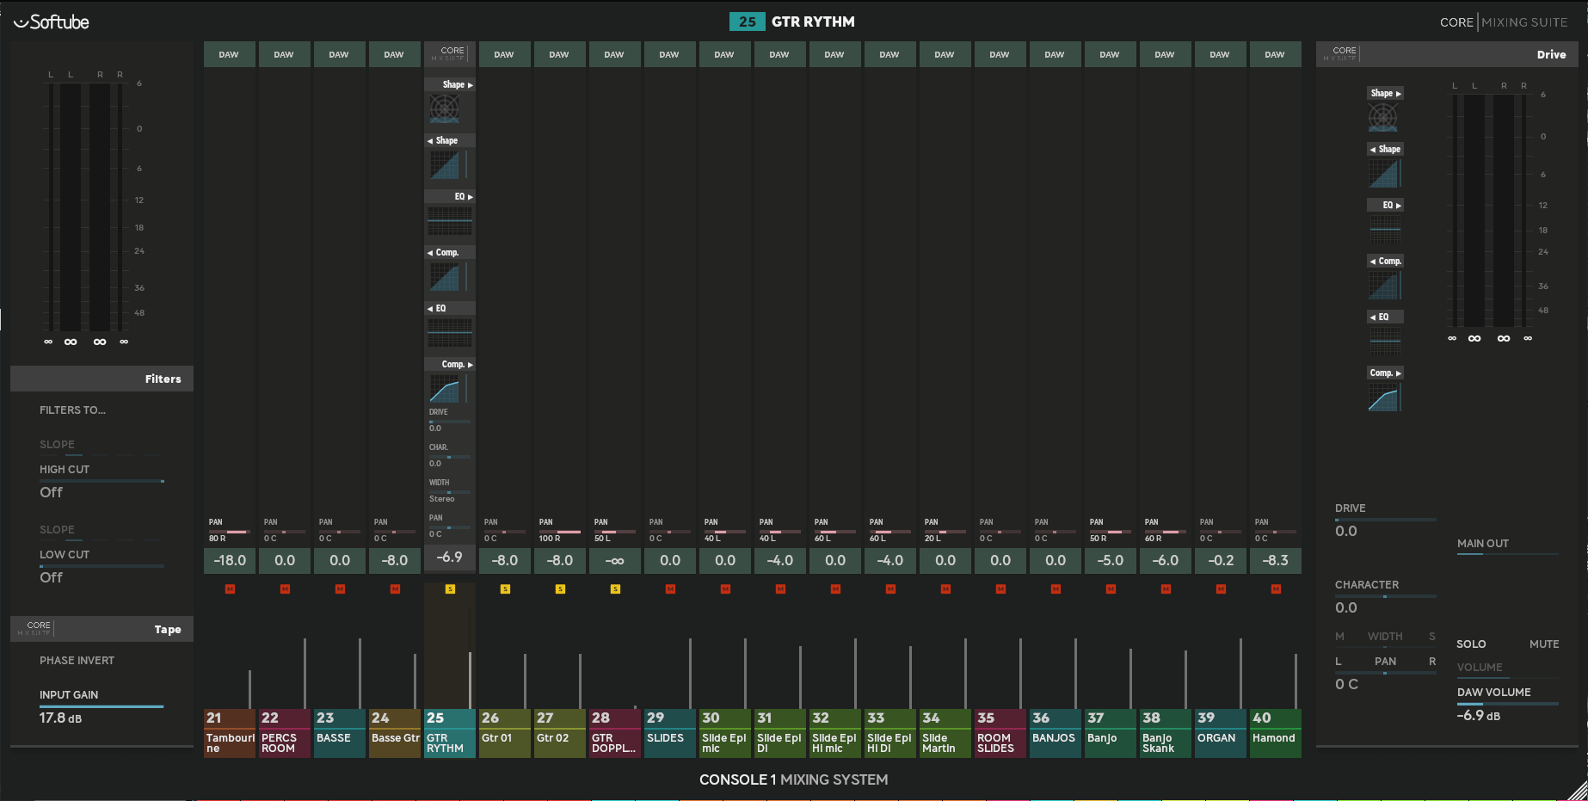Viewport: 1588px width, 801px height.
Task: Click the resize grip in the bottom-right corner
Action: click(x=1577, y=790)
